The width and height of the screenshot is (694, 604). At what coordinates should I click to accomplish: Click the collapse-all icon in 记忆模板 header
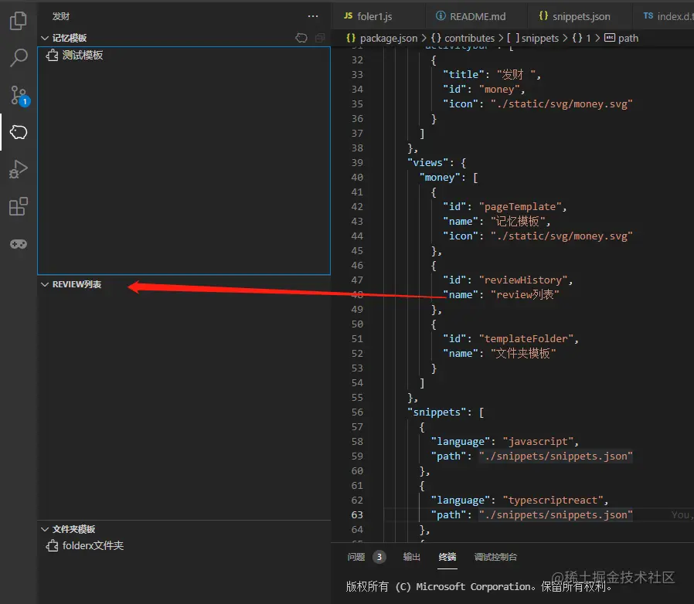[319, 38]
